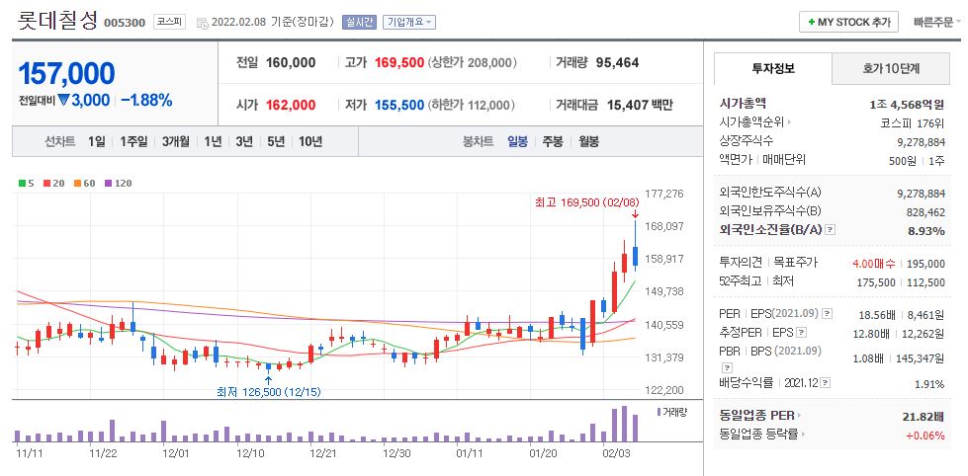Click red 20-day moving average legend swatch
The width and height of the screenshot is (968, 476).
[x=46, y=183]
